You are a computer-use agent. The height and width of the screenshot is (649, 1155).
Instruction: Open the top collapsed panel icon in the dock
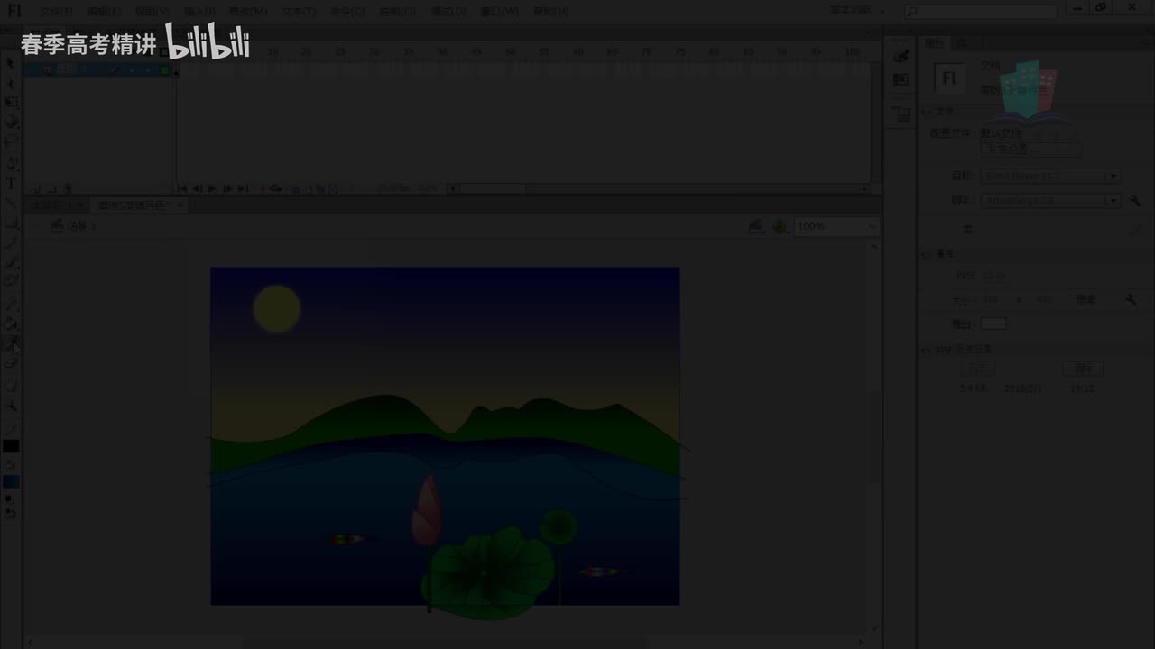(901, 56)
